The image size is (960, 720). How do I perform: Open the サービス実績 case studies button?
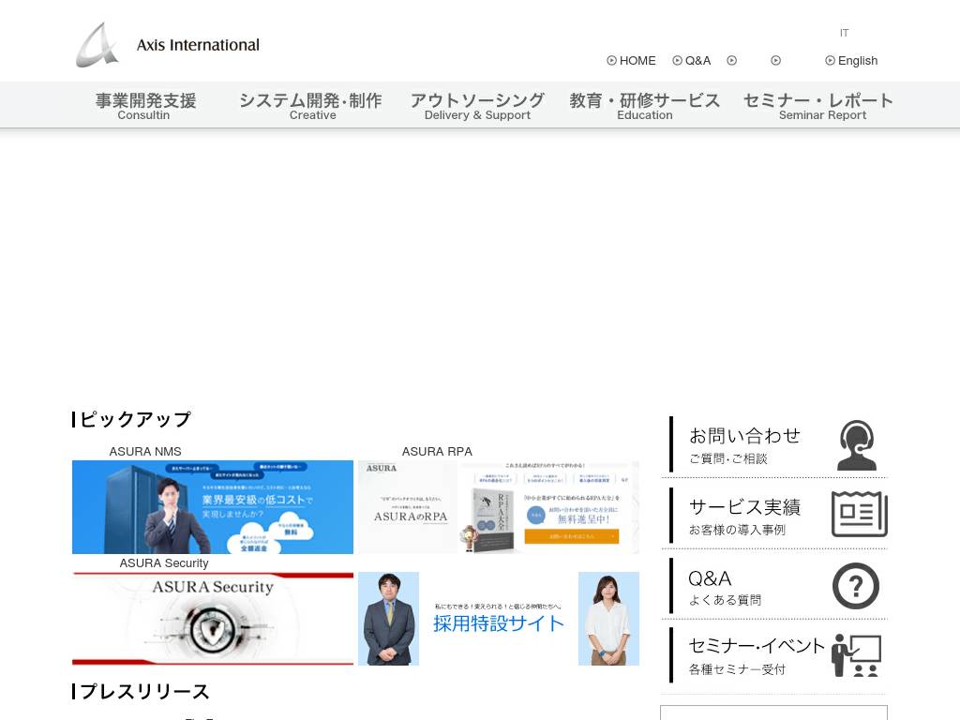pos(774,515)
